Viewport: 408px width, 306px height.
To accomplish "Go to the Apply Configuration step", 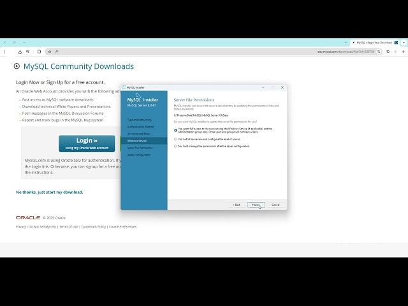I will tap(139, 155).
